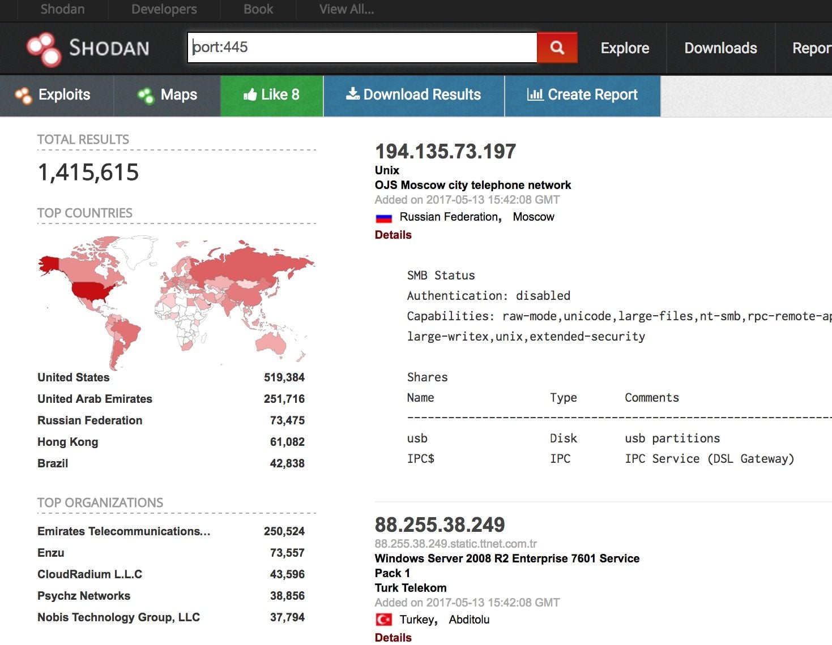This screenshot has width=832, height=645.
Task: Open Shodan Maps
Action: tap(168, 95)
